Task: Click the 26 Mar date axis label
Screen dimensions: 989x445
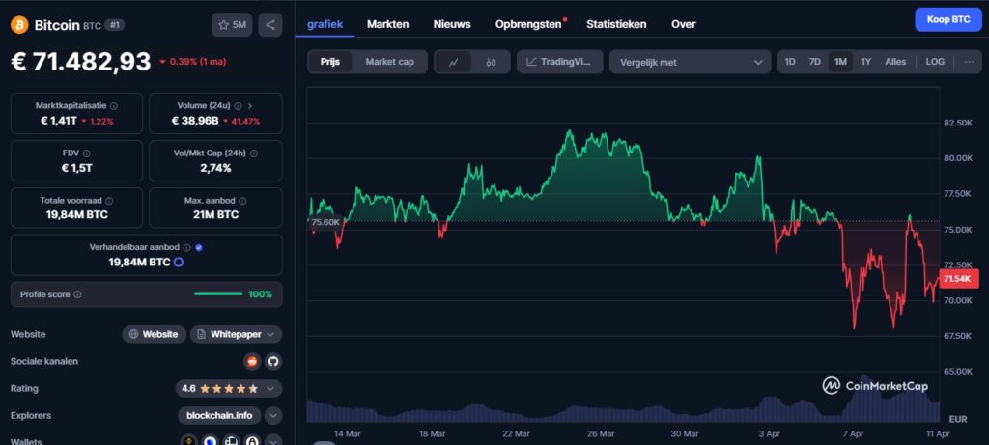Action: [x=601, y=433]
